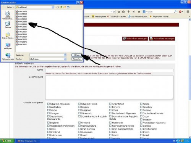
Task: Open Netzwerkumgebung shortcut in dialog
Action: click(8, 57)
